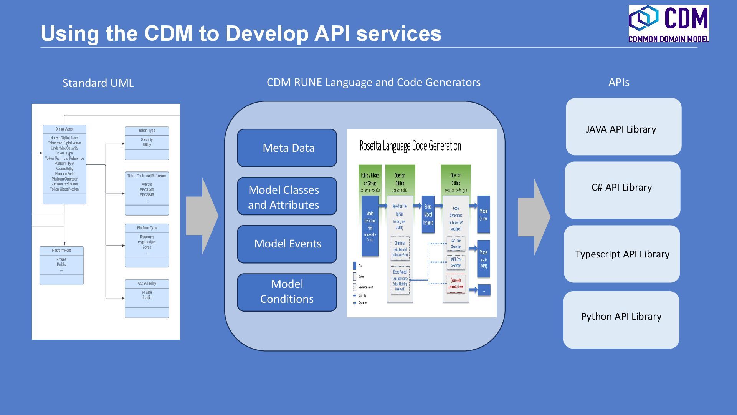Select the Typescript API Library box
The height and width of the screenshot is (415, 737).
[622, 254]
